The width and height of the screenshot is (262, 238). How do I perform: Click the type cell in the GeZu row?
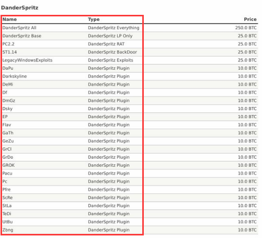click(108, 141)
